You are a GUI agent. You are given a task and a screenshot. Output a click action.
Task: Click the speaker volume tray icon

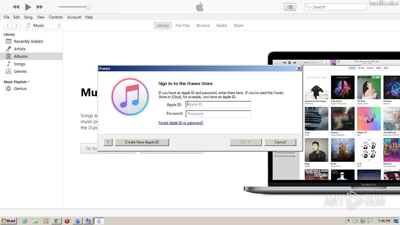point(355,221)
